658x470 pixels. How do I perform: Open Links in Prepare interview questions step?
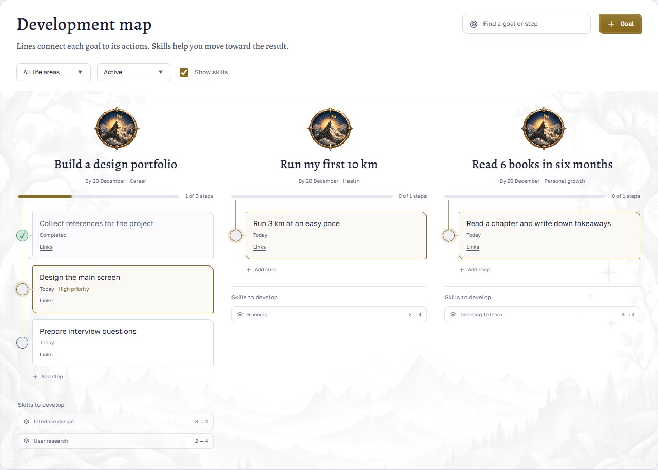pyautogui.click(x=46, y=355)
